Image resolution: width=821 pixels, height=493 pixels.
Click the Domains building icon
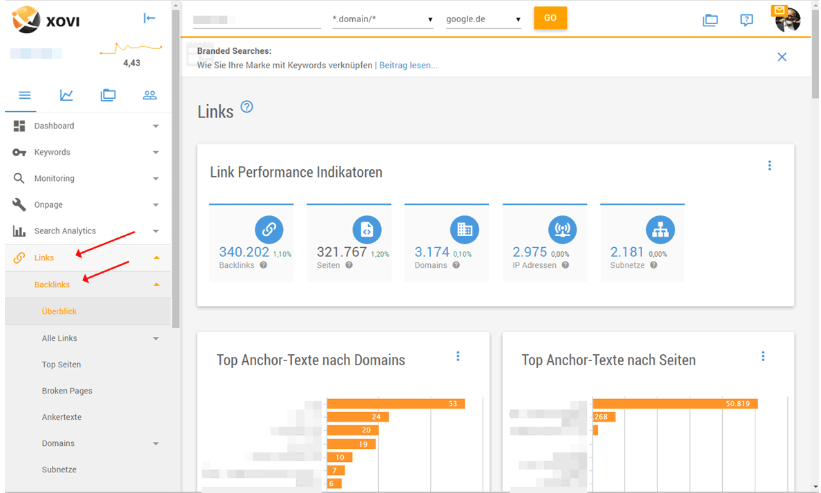(465, 230)
